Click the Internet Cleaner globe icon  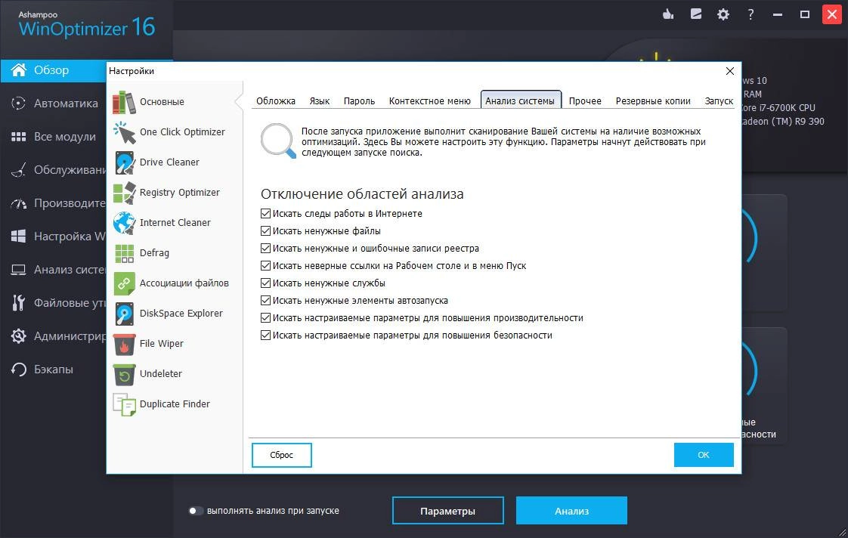click(x=125, y=223)
